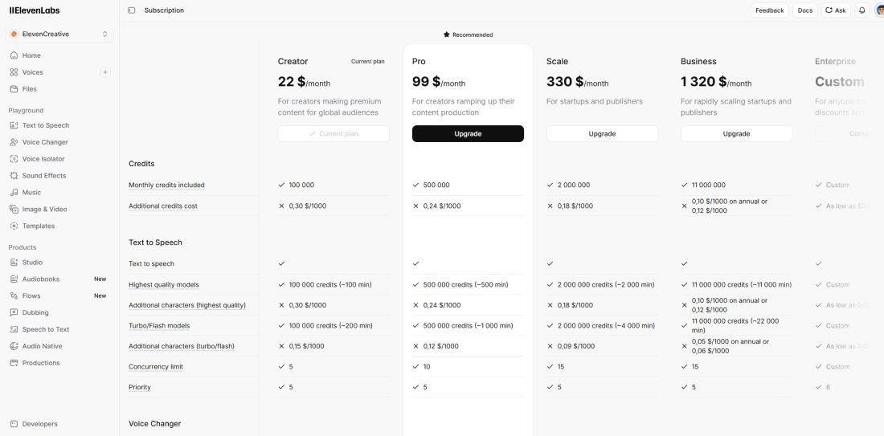Viewport: 884px width, 436px height.
Task: Open the Music tool
Action: pos(31,193)
